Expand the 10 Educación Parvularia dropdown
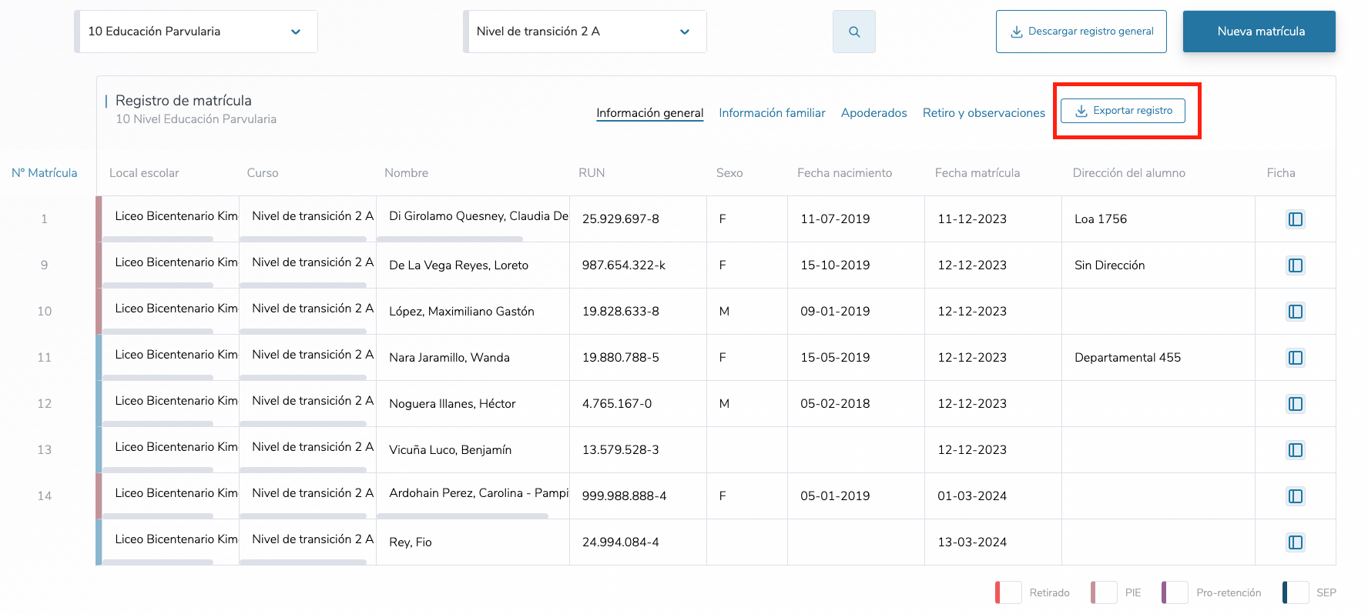 [196, 32]
